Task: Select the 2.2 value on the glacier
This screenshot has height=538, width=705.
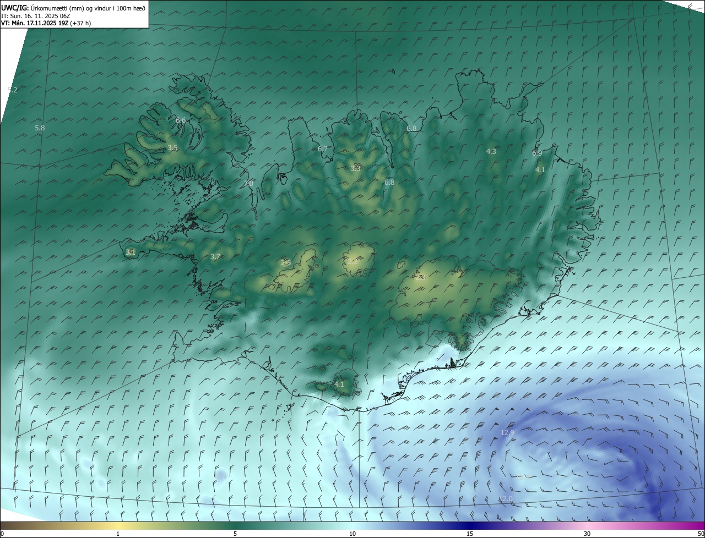Action: (352, 262)
